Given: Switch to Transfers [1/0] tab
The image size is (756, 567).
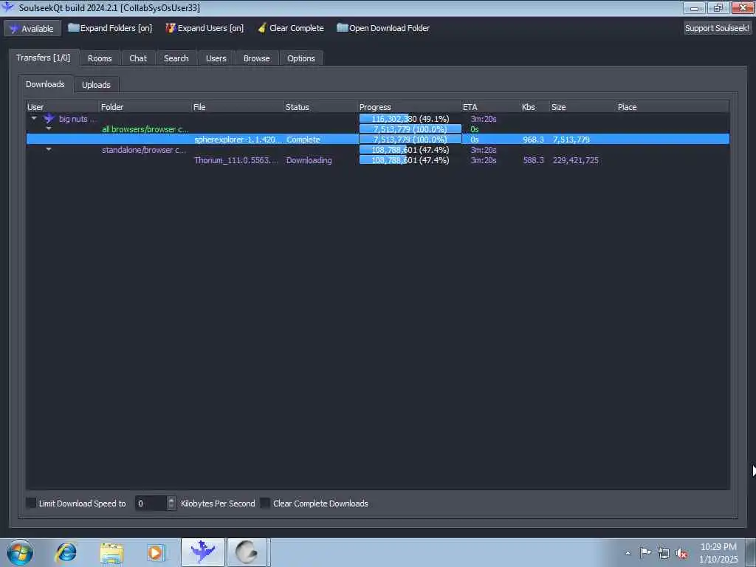Looking at the screenshot, I should tap(44, 58).
